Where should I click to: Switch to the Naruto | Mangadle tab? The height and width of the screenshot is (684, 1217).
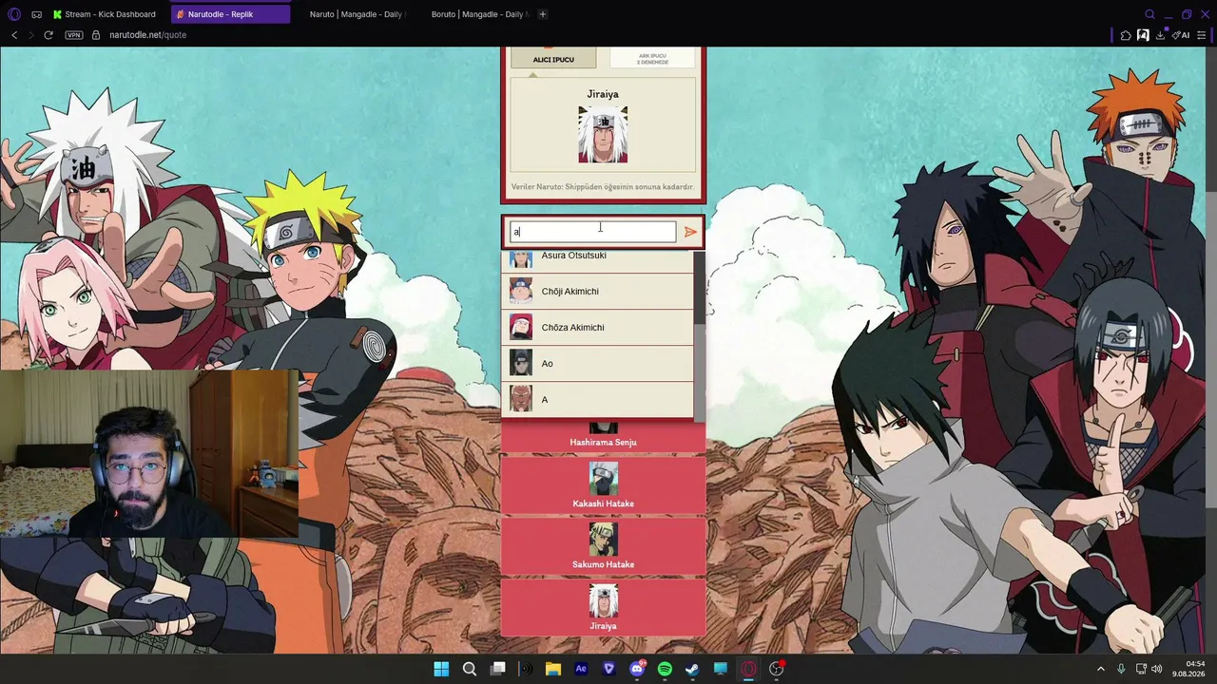(x=356, y=14)
